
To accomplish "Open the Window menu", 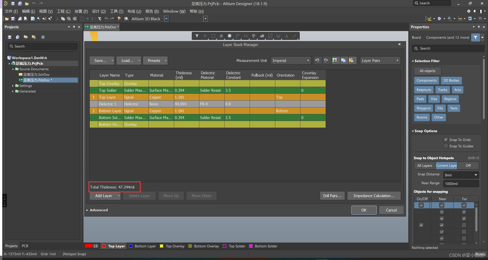I will (x=174, y=11).
